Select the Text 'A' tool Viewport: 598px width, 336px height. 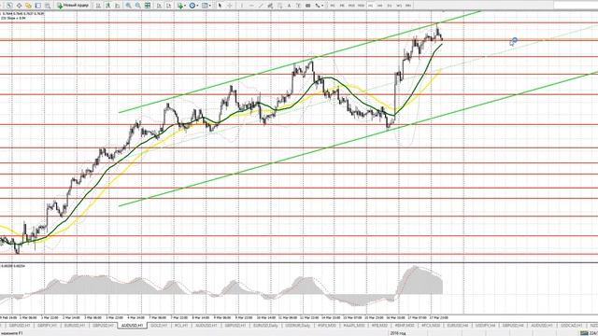tap(289, 6)
